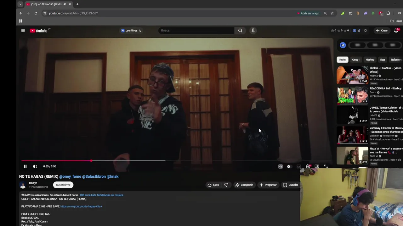Toggle subtitles in the player controls
Image resolution: width=403 pixels, height=226 pixels.
pyautogui.click(x=298, y=166)
